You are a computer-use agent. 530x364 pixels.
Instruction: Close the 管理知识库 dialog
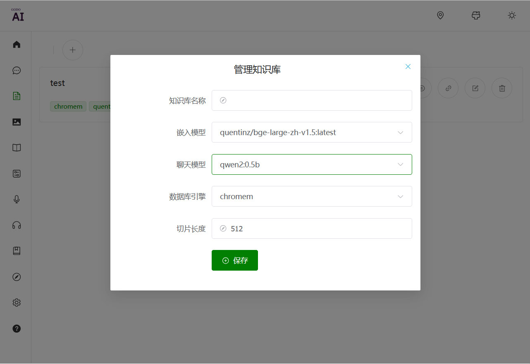pos(408,67)
